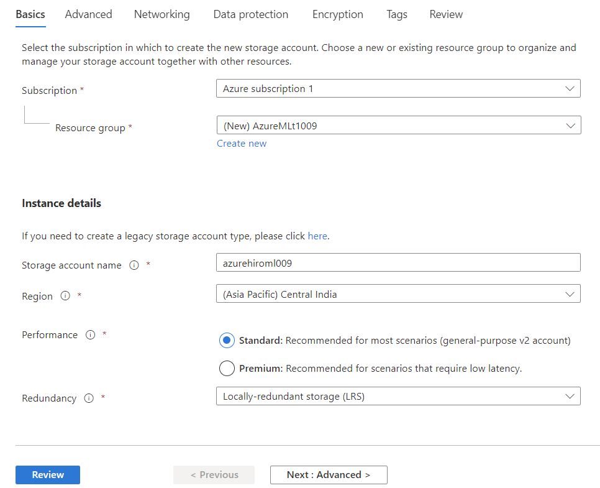This screenshot has width=600, height=488.
Task: Click the Performance field label
Action: 50,335
